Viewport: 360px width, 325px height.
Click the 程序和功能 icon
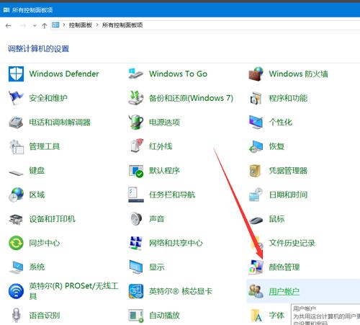(x=256, y=98)
